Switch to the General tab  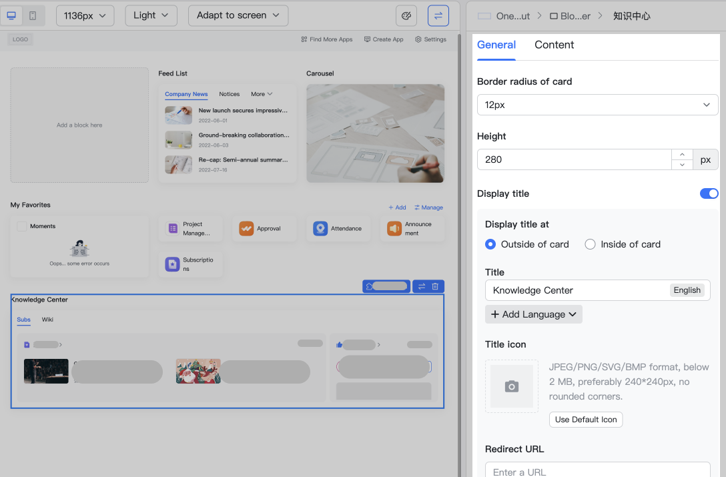tap(496, 45)
